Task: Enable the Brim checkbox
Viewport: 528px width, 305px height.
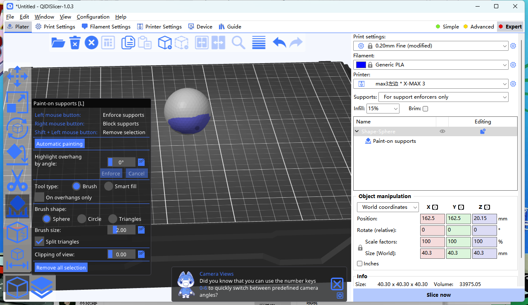Action: tap(425, 109)
